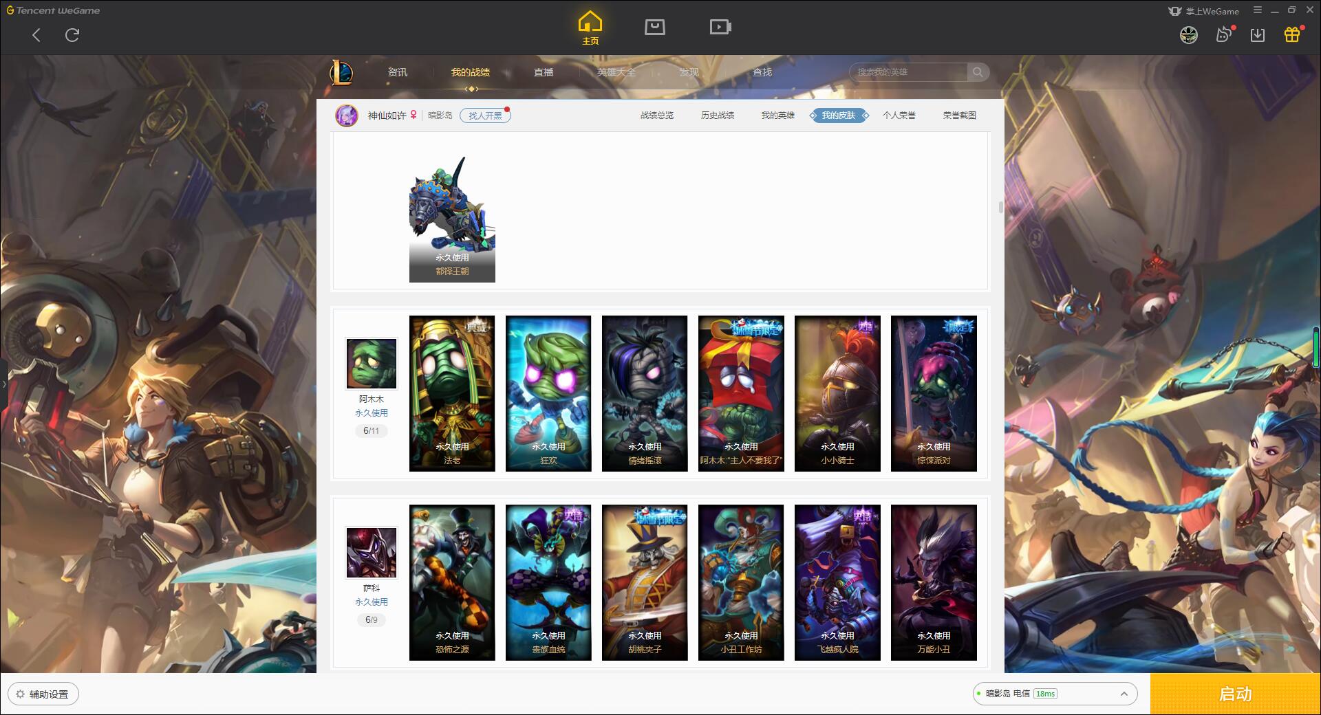Refresh the page with the reload icon
The image size is (1321, 715).
click(72, 35)
